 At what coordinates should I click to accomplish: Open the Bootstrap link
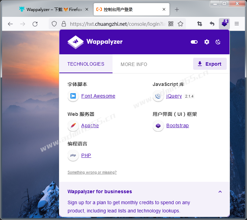coord(178,125)
